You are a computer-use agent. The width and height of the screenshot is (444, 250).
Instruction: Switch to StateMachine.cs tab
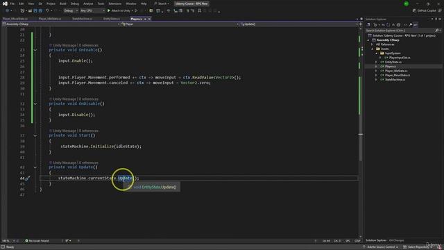(82, 19)
